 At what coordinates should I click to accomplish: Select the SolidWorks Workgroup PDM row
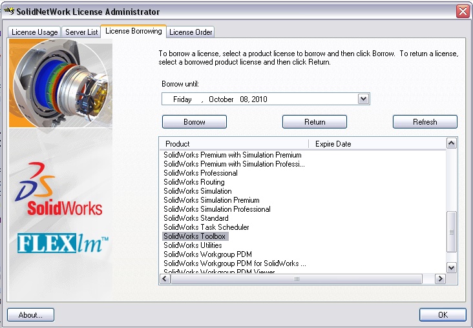[207, 254]
